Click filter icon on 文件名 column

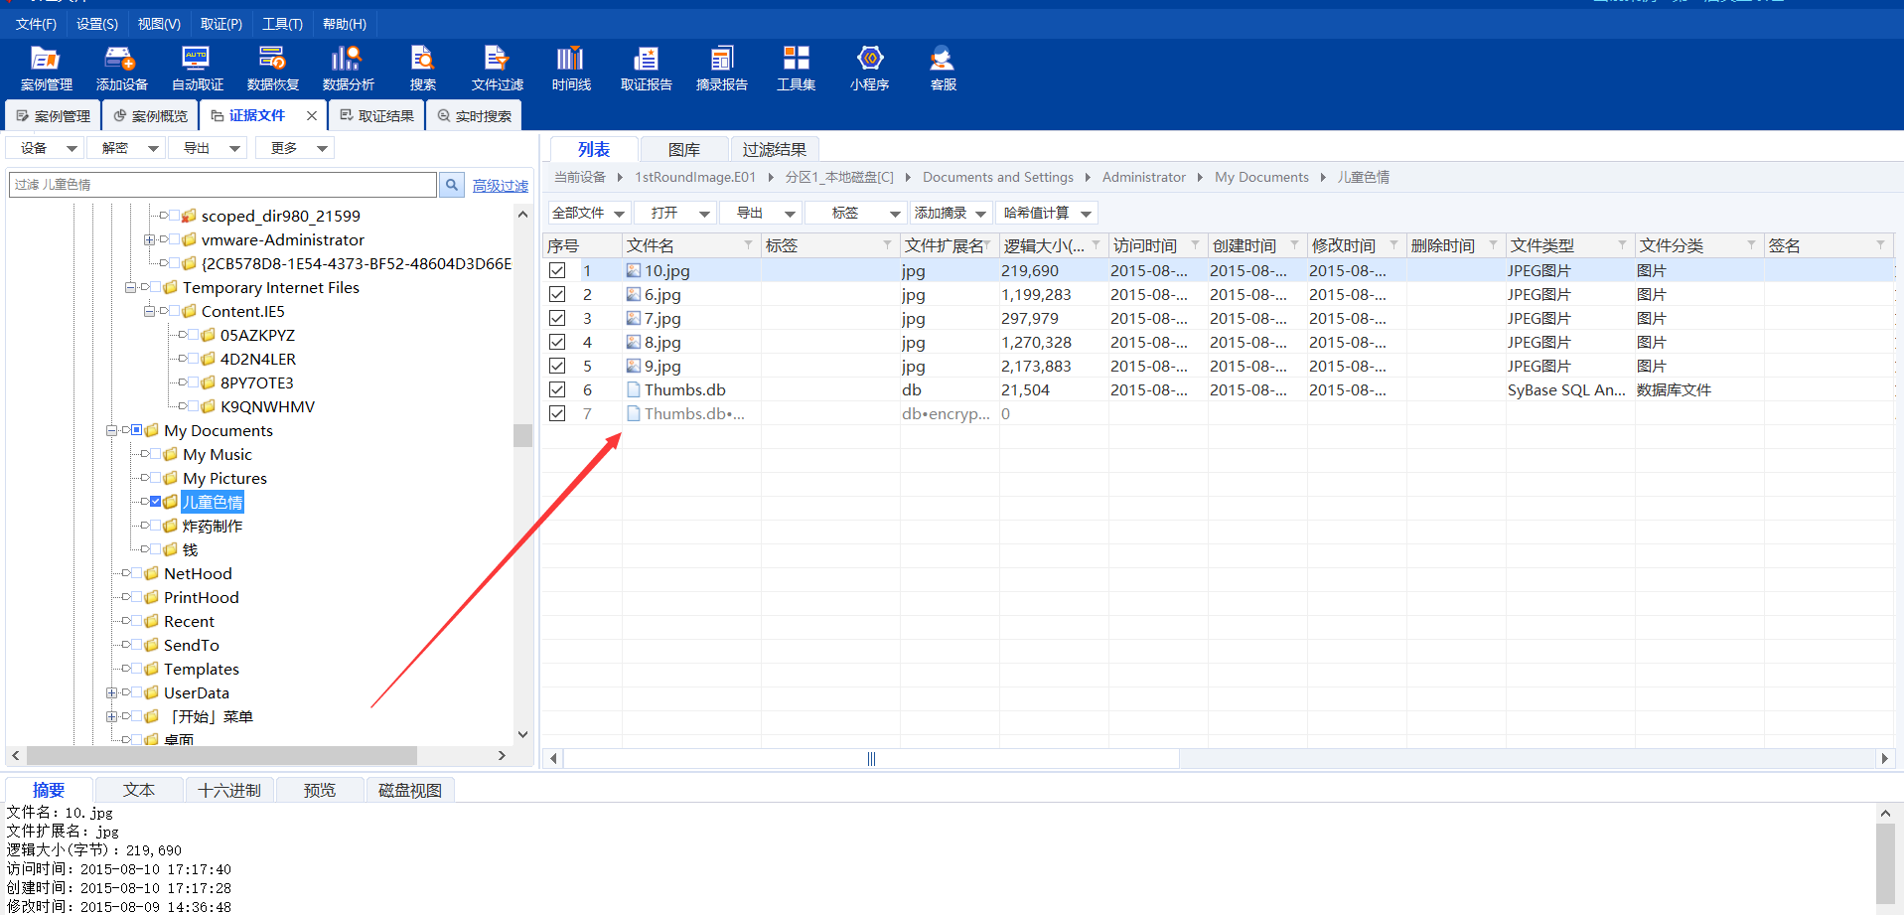[748, 244]
